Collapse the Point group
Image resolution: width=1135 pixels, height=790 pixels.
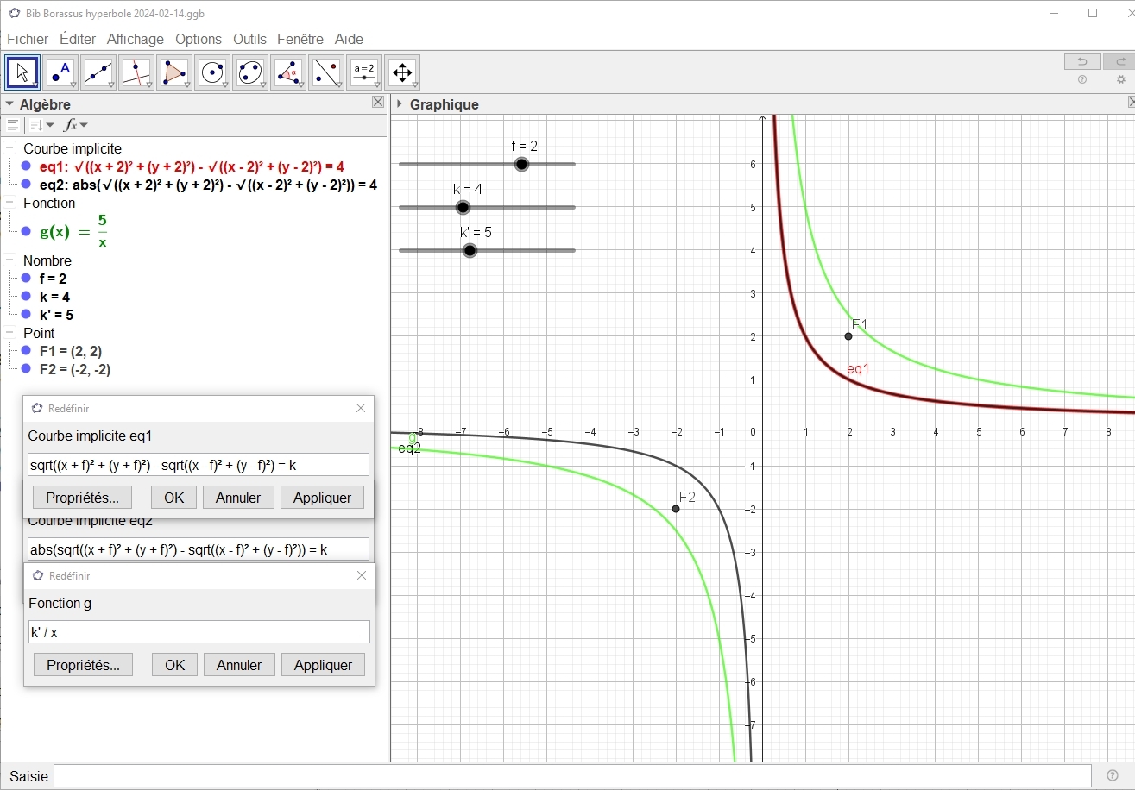click(9, 333)
